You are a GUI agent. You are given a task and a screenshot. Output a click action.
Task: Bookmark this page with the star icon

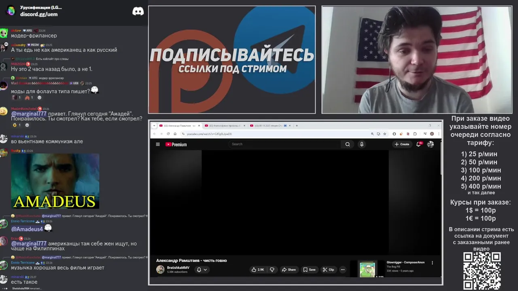(384, 134)
